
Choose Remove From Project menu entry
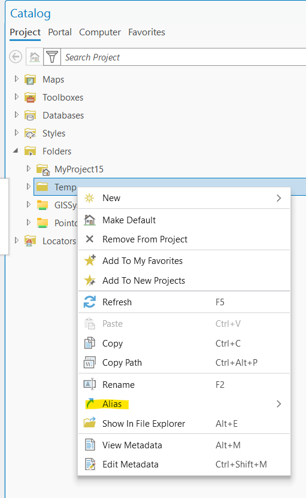pyautogui.click(x=184, y=239)
